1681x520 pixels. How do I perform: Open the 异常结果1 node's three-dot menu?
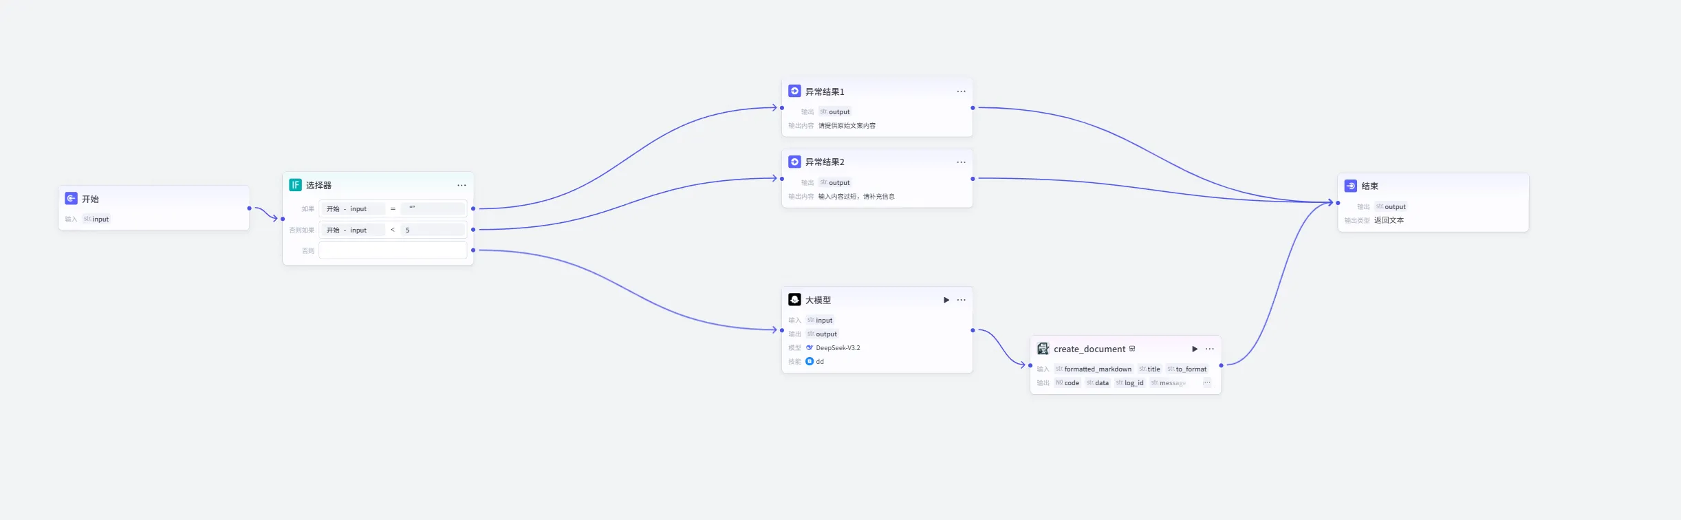point(961,91)
